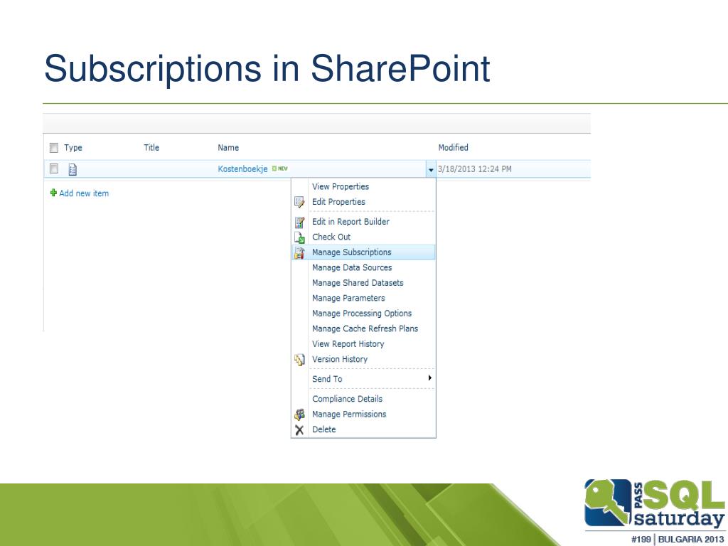Click the Edit in Report Builder icon

pyautogui.click(x=299, y=222)
